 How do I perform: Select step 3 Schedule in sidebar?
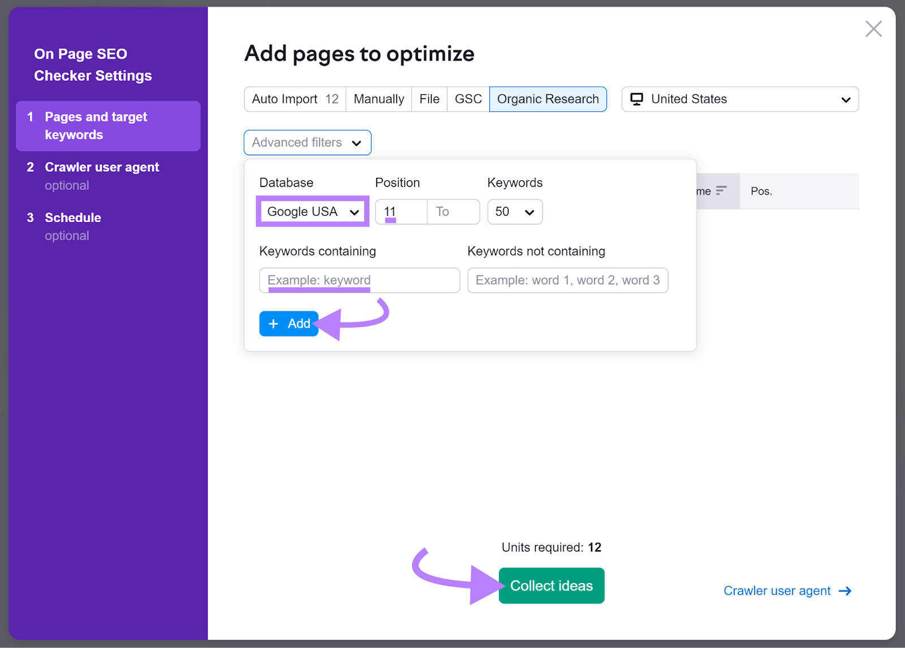click(73, 218)
